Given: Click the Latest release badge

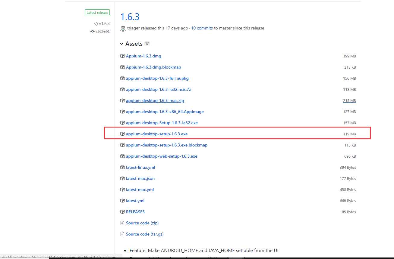Looking at the screenshot, I should (x=97, y=13).
